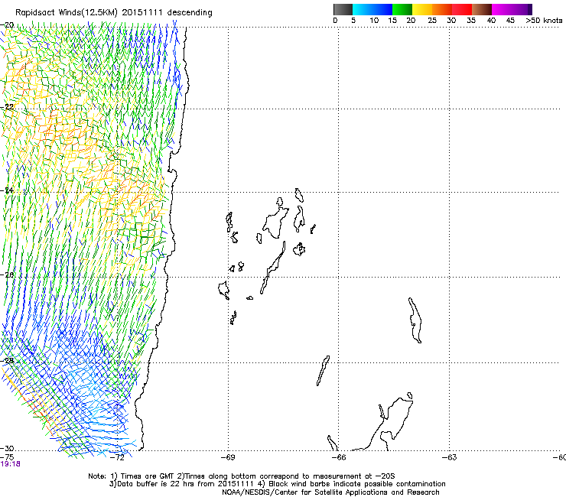Click the 'Times are GMT' note line
The image size is (566, 497).
242,476
